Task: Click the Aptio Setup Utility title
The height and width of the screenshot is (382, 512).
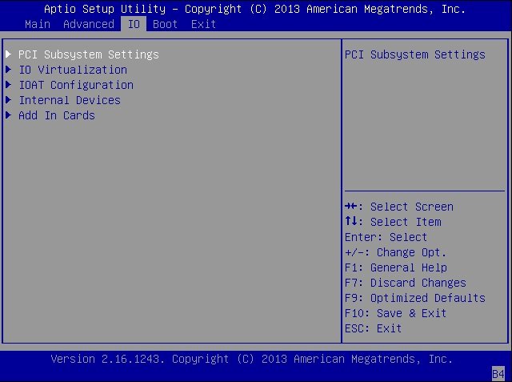Action: 254,9
